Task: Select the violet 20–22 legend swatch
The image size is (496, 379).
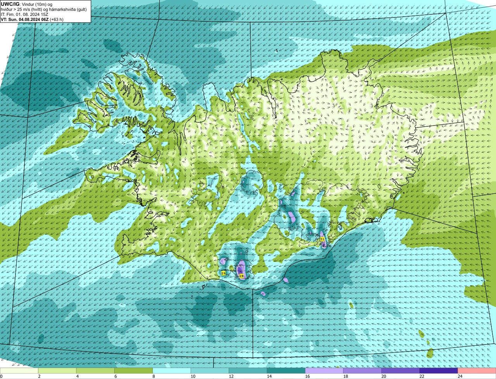Action: click(401, 370)
